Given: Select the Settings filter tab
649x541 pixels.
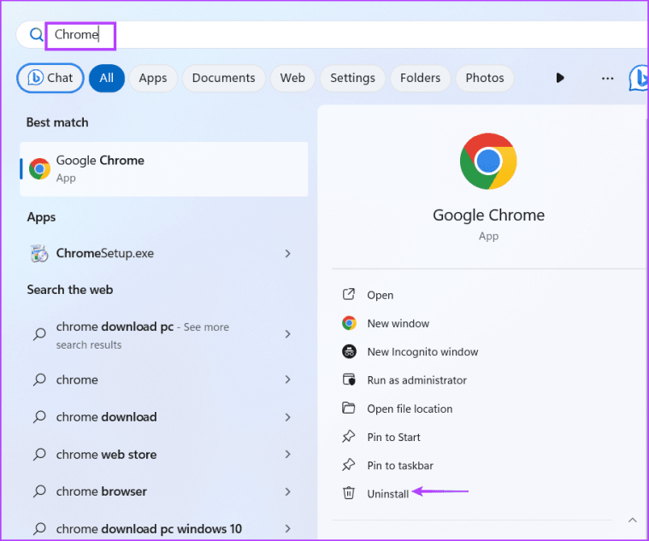Looking at the screenshot, I should pos(352,78).
